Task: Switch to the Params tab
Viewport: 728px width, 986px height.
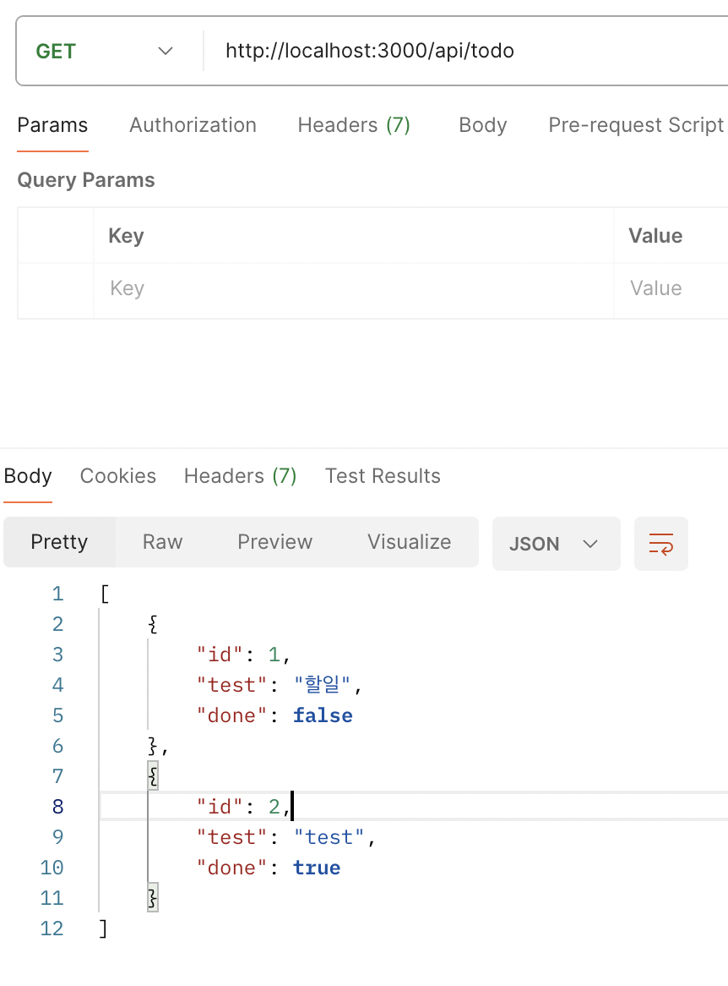Action: pyautogui.click(x=52, y=125)
